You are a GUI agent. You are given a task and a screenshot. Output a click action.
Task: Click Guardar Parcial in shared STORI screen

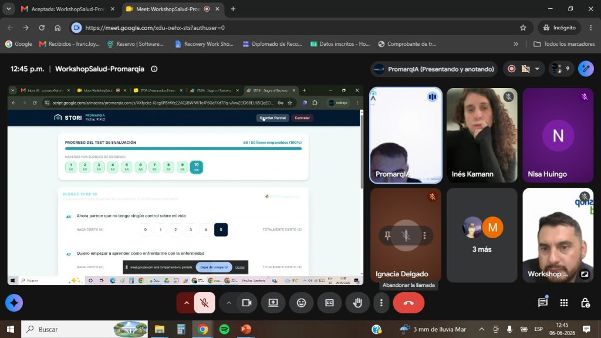(272, 117)
